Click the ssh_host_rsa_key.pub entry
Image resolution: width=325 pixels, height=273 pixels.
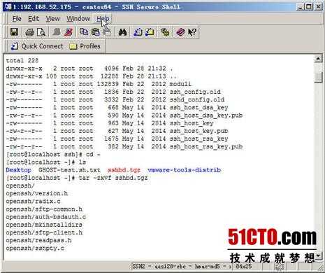(206, 147)
